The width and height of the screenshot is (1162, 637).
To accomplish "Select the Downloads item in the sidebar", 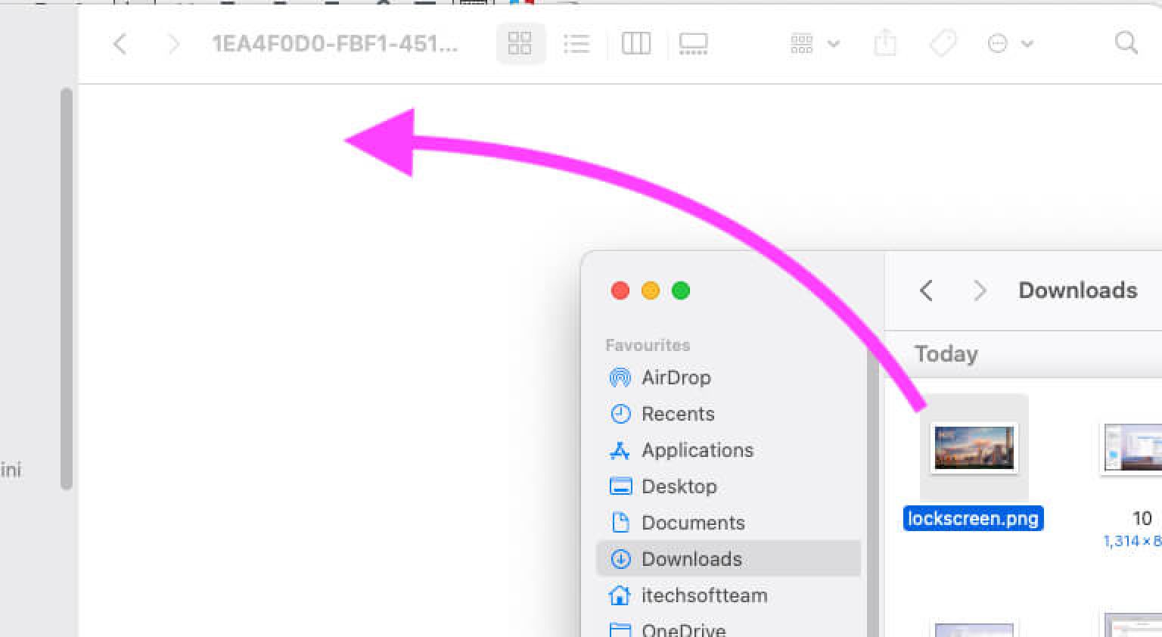I will pyautogui.click(x=691, y=559).
